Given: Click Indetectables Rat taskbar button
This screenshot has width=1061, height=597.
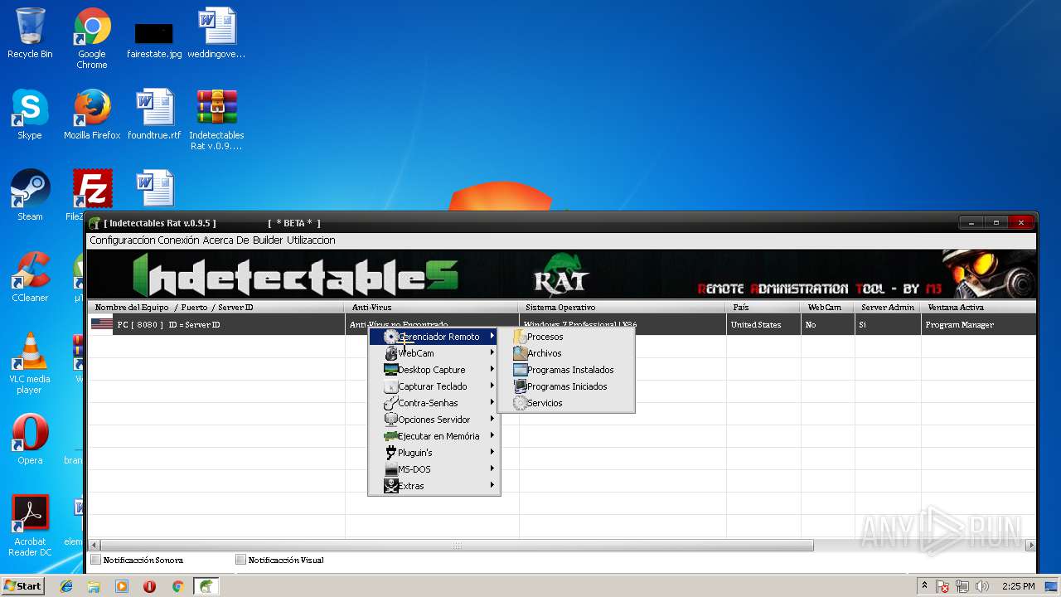Looking at the screenshot, I should click(206, 586).
